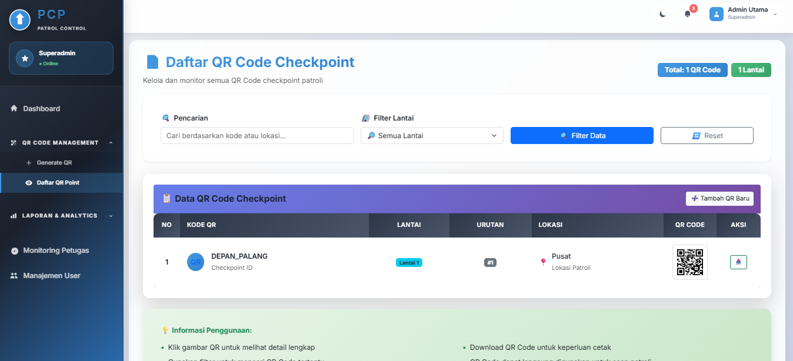793x361 pixels.
Task: Open Filter Lantai dropdown
Action: coord(432,136)
